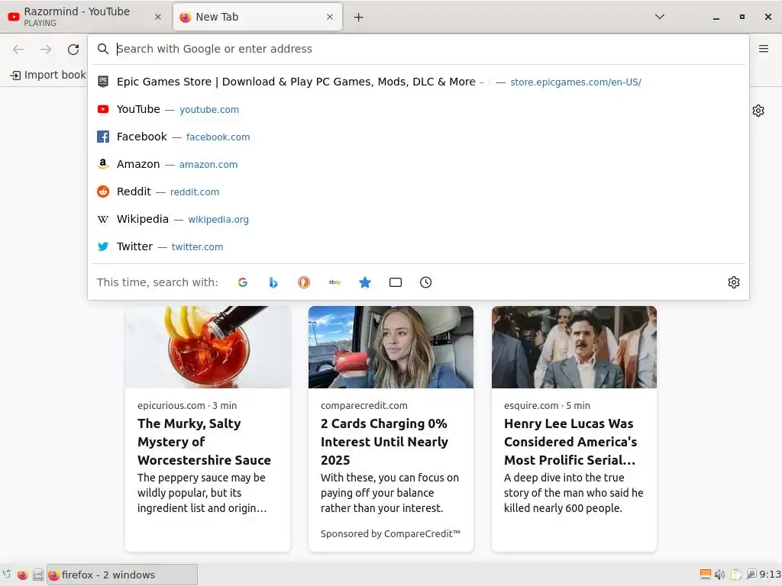Click the network tray icon

pos(751,575)
